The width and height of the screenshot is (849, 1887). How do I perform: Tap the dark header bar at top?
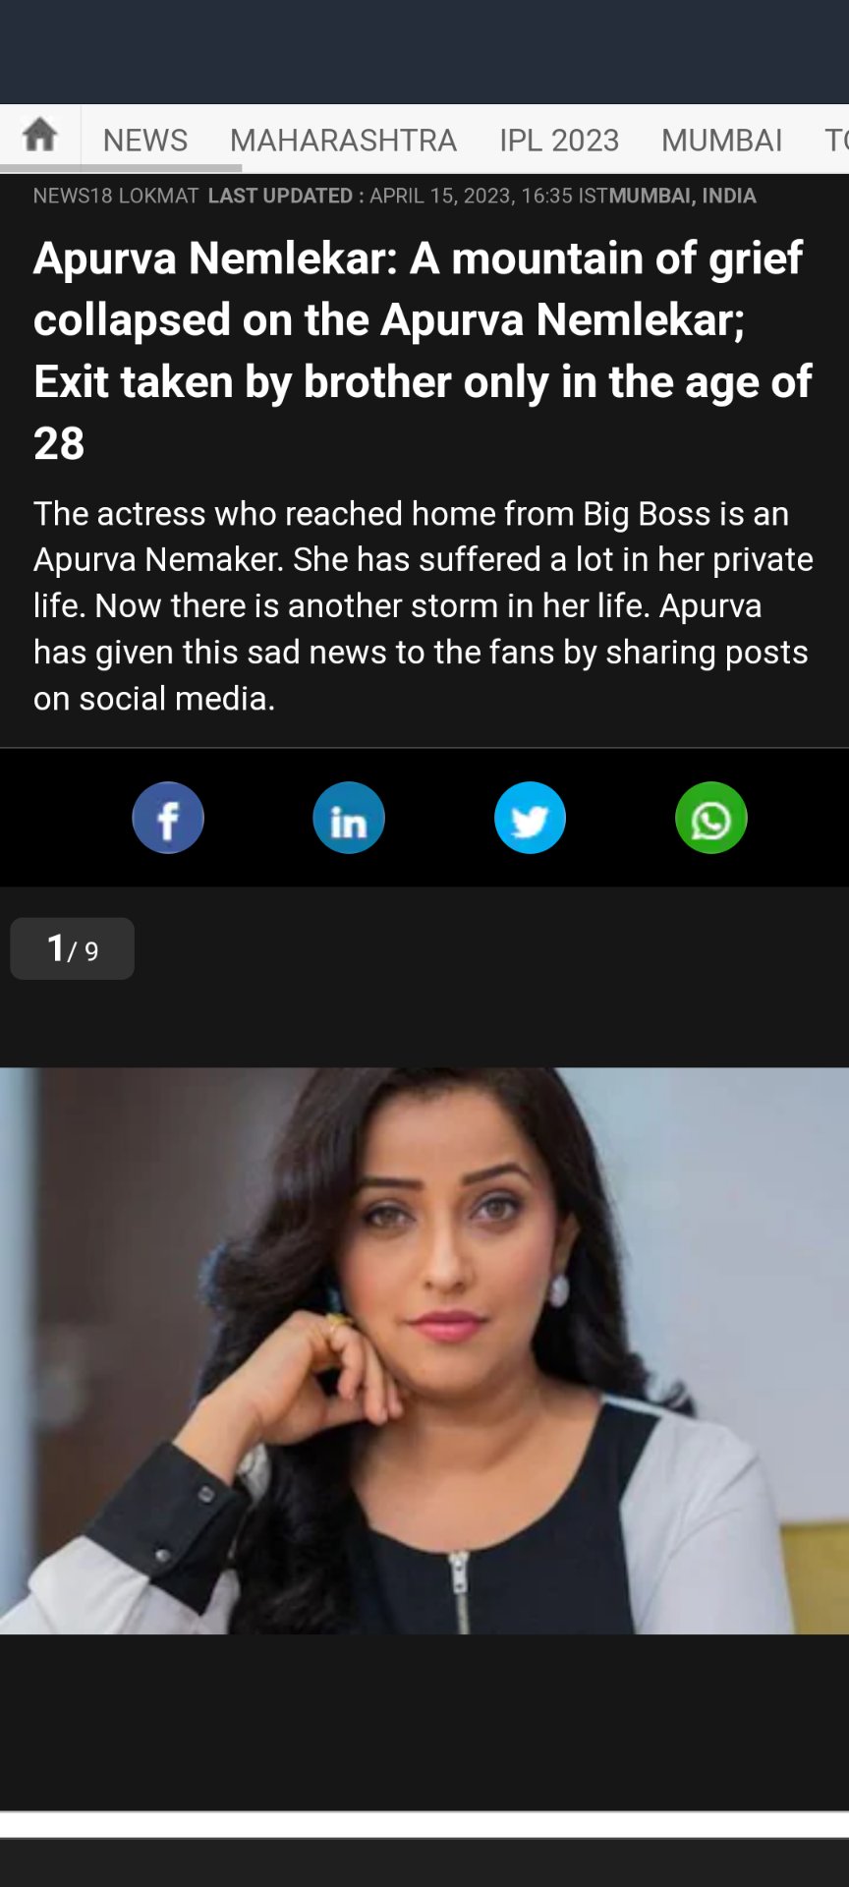pyautogui.click(x=424, y=52)
